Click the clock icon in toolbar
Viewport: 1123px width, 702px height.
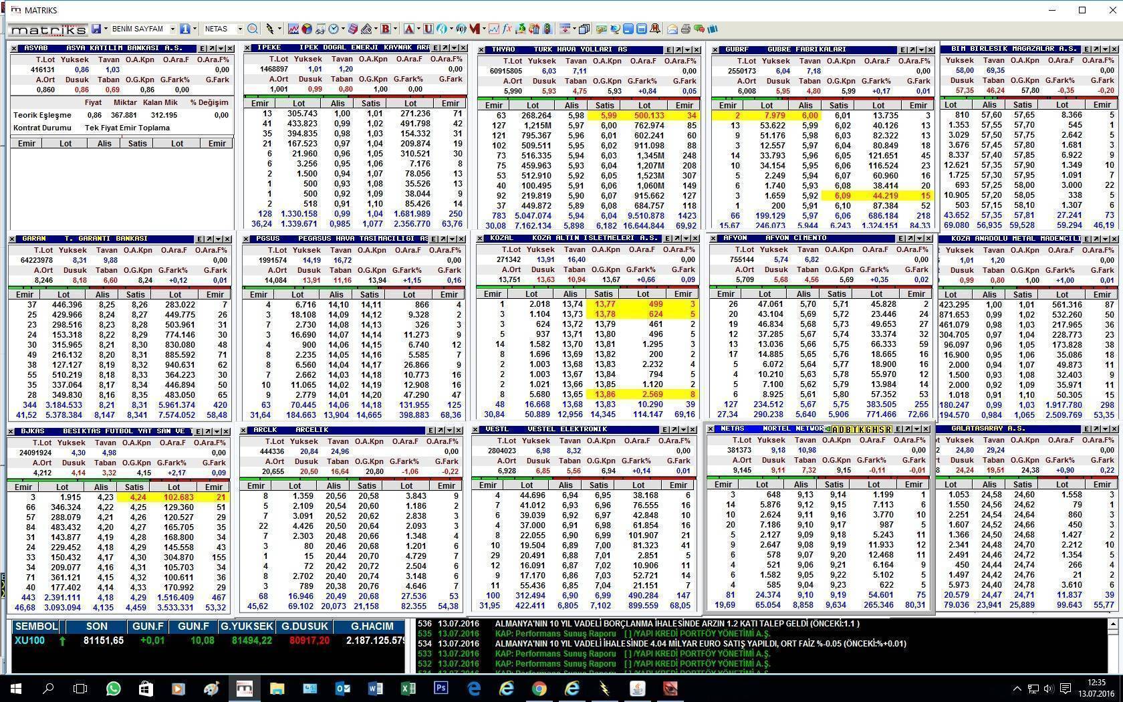coord(334,29)
